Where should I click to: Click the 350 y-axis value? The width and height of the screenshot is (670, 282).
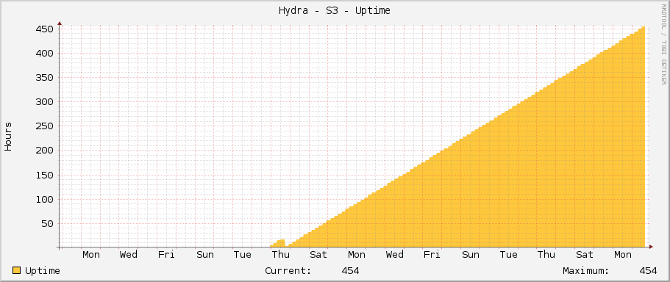[44, 78]
